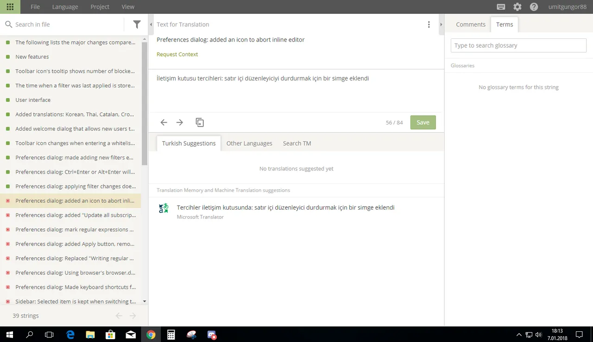The width and height of the screenshot is (593, 342).
Task: Select 'Preferences dialog: applying filter changes' string
Action: pyautogui.click(x=70, y=187)
